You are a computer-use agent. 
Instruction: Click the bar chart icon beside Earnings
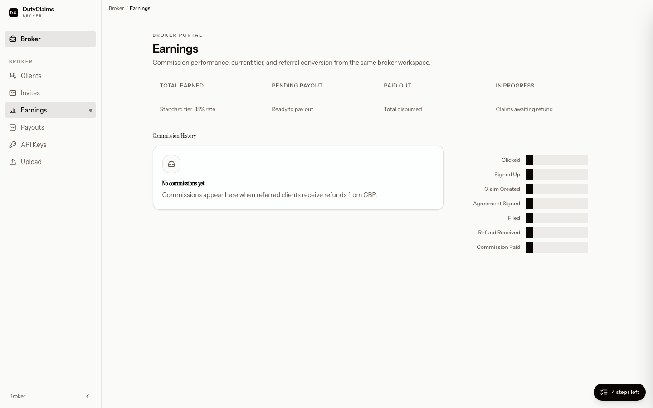pyautogui.click(x=13, y=110)
